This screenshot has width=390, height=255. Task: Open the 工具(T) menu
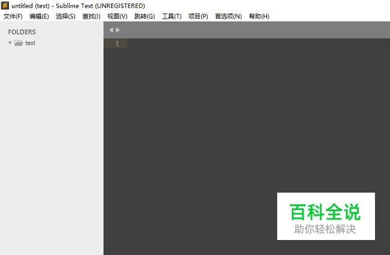click(x=172, y=16)
